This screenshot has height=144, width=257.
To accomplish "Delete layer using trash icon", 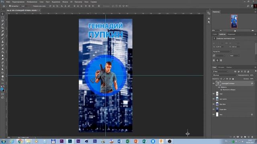I will tap(252, 137).
